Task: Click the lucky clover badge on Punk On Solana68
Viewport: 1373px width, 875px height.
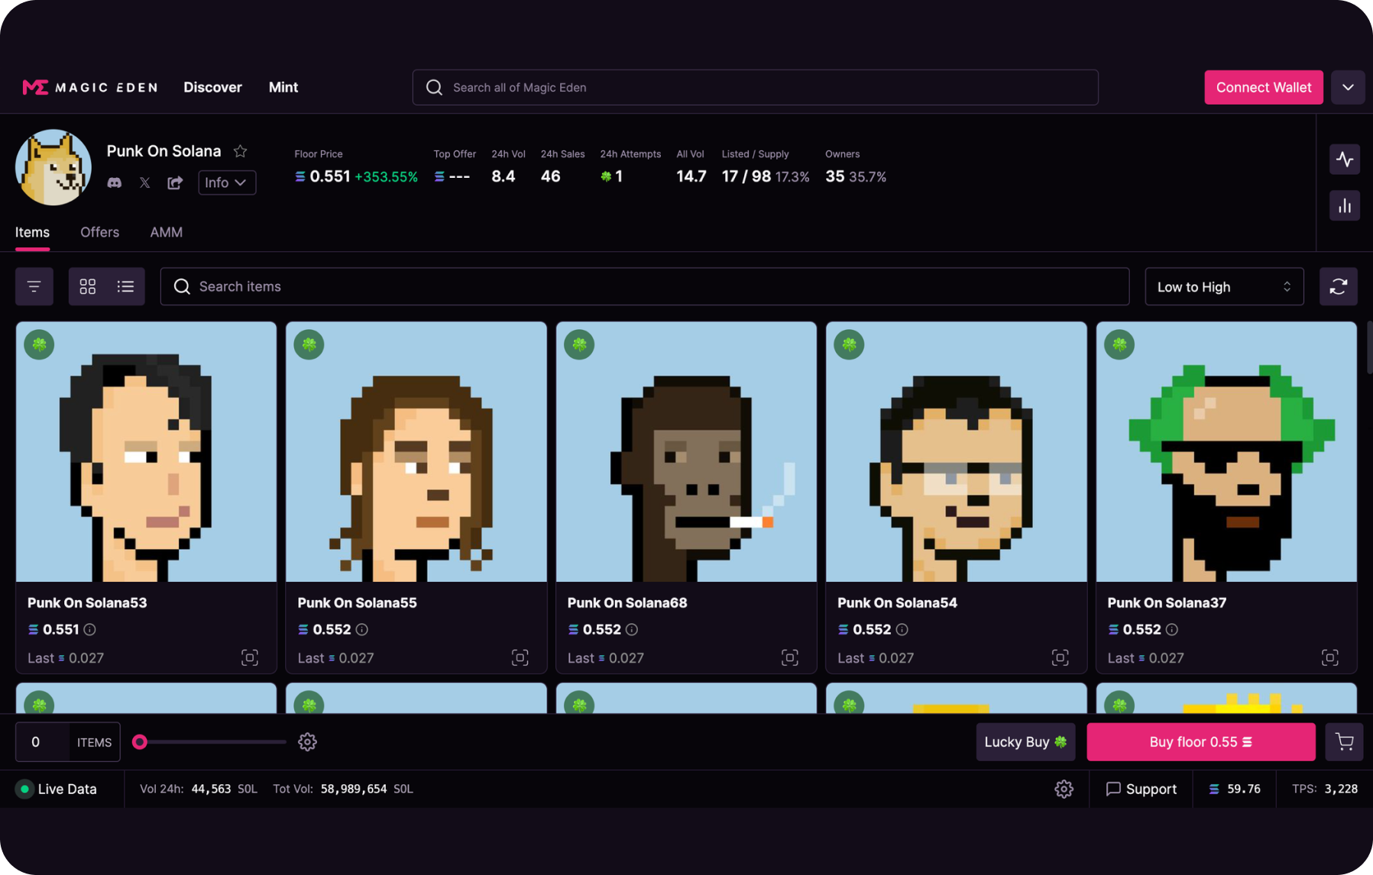Action: coord(579,344)
